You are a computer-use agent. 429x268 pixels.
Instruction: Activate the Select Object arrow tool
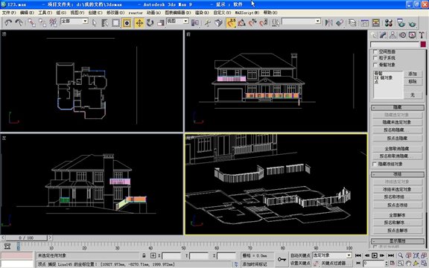pos(95,23)
